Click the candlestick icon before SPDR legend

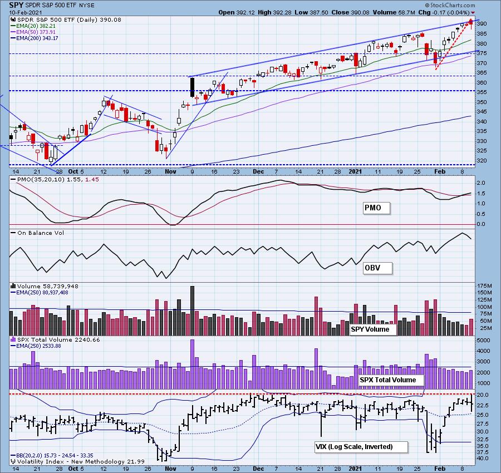click(14, 20)
